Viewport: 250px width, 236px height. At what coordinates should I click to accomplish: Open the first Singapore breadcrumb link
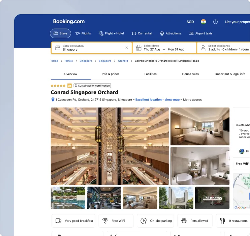tap(86, 61)
